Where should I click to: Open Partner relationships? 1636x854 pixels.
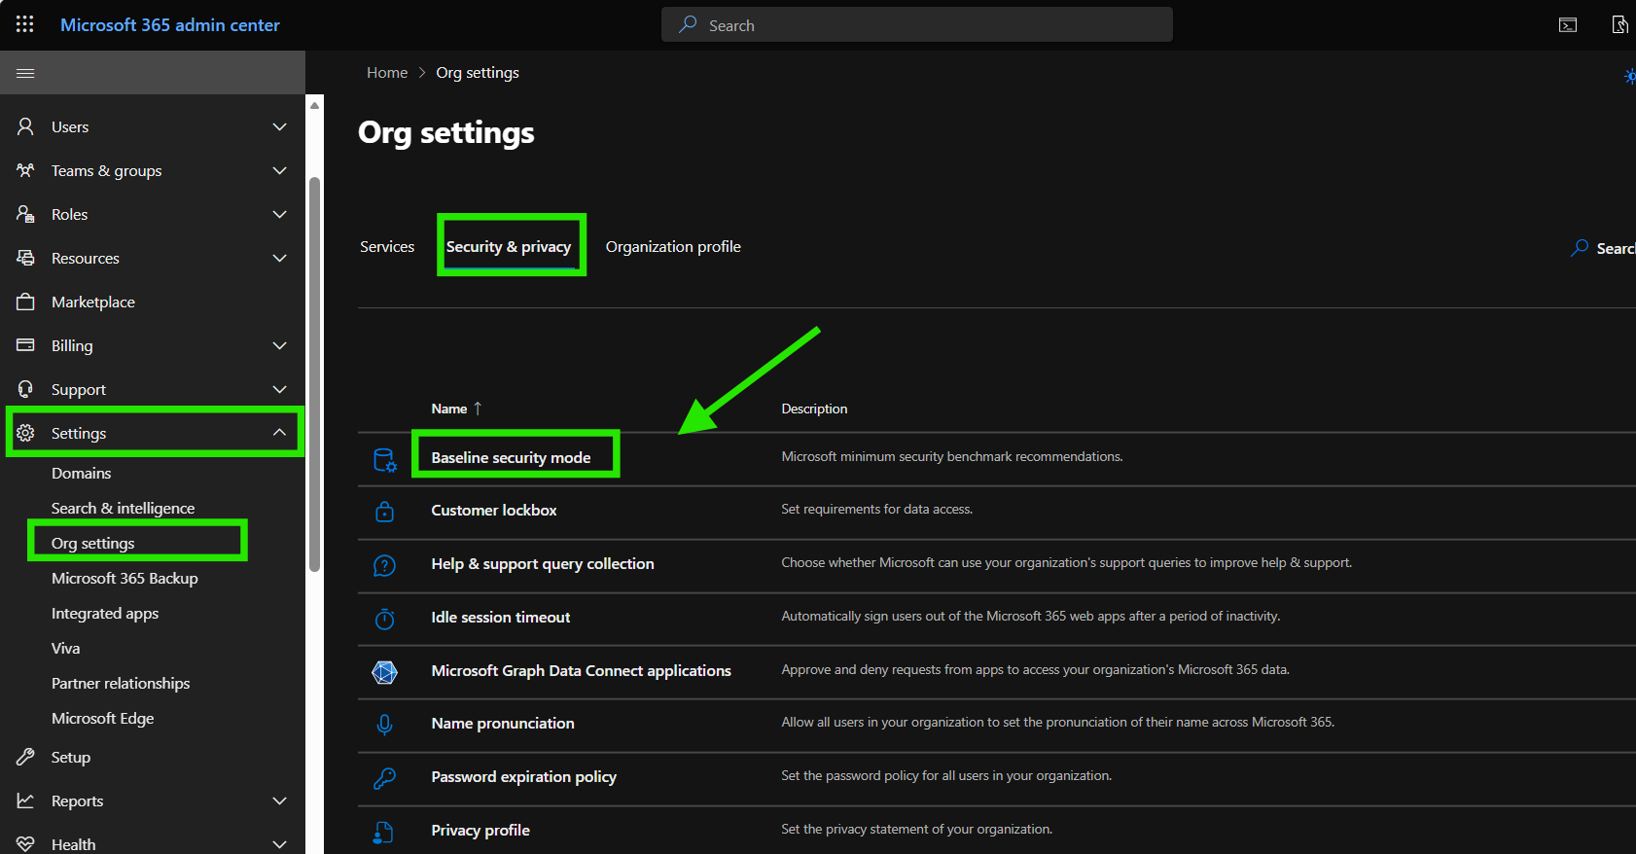(x=121, y=683)
